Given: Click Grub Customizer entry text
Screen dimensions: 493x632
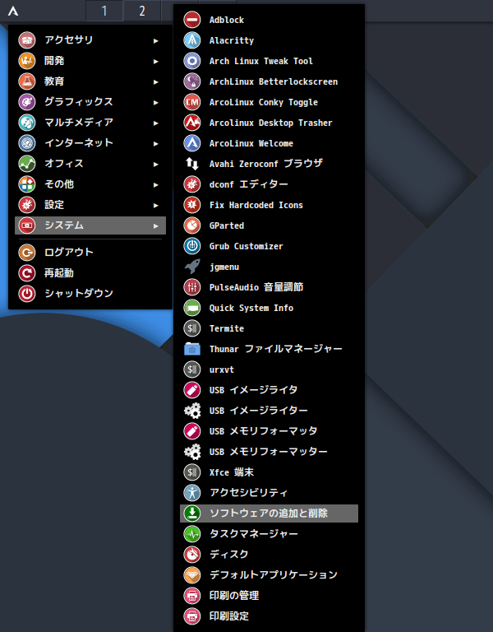Looking at the screenshot, I should (246, 246).
